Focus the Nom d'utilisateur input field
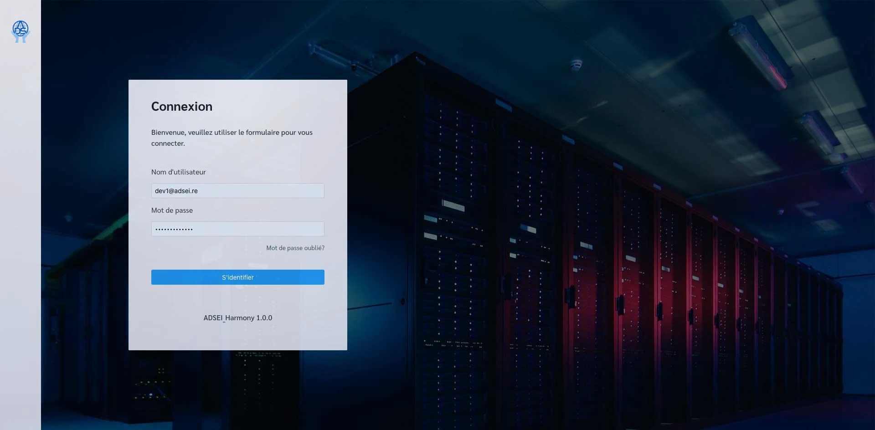 click(237, 191)
